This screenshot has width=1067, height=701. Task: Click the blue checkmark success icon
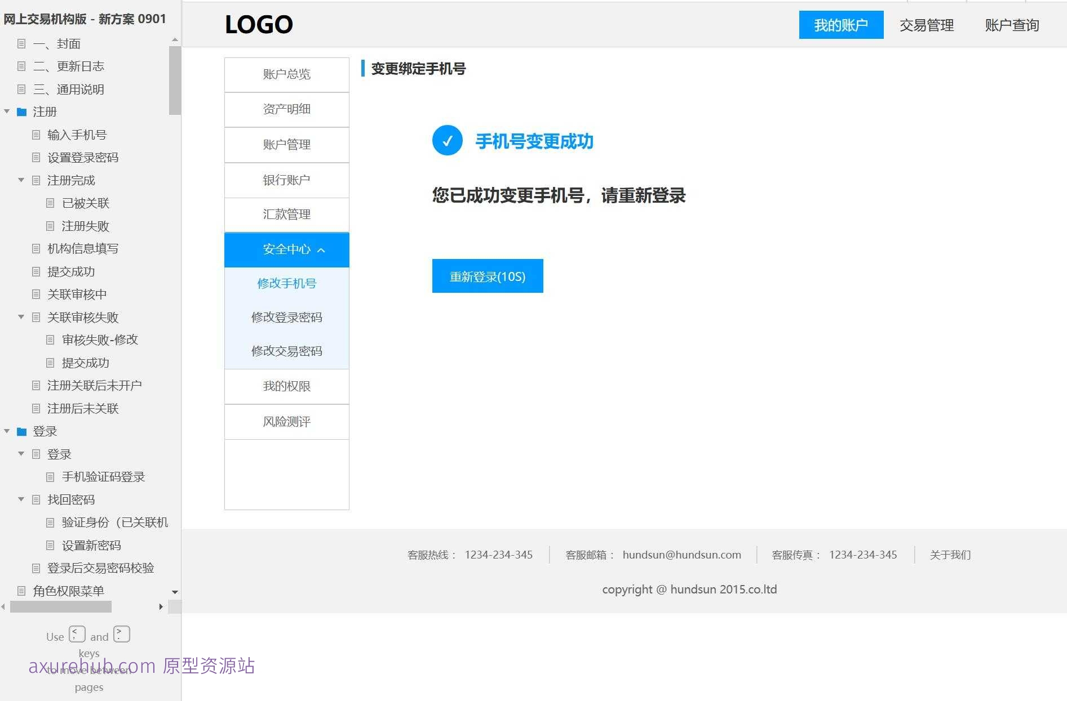(447, 141)
